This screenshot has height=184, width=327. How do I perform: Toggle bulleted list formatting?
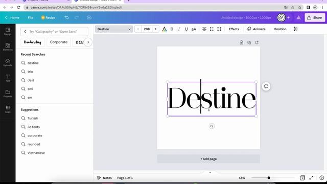pos(212,29)
